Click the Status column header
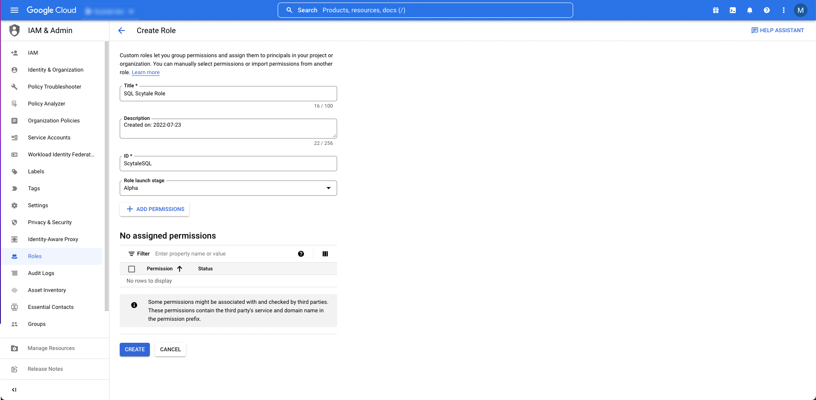The width and height of the screenshot is (816, 400). pos(205,269)
